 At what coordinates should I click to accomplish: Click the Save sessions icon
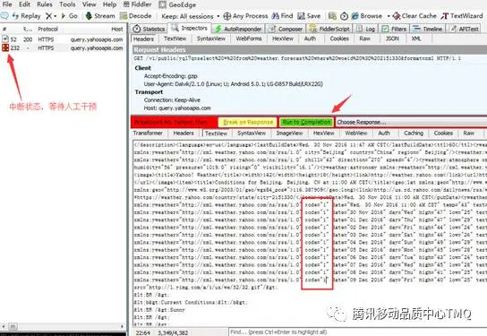pos(301,16)
